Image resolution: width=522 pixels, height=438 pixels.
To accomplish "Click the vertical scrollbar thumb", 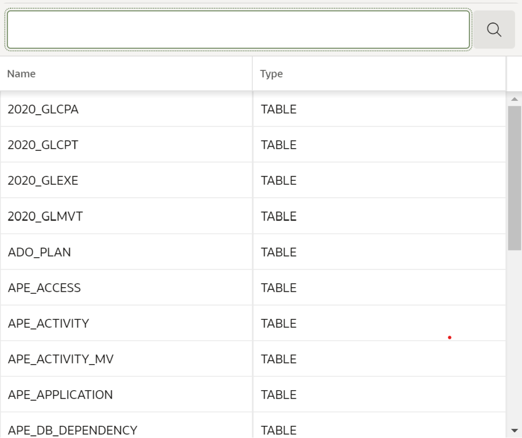I will point(514,178).
